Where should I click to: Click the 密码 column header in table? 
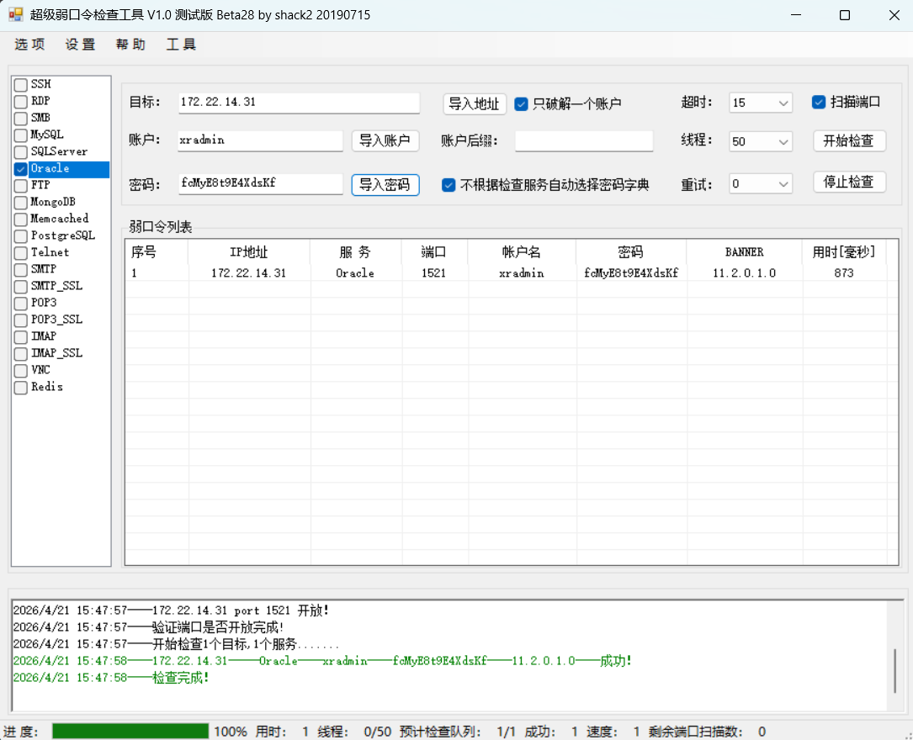point(631,252)
